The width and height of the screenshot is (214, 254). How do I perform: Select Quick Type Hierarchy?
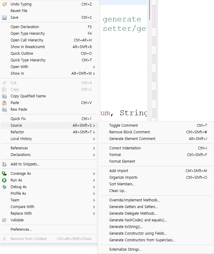coord(49,60)
